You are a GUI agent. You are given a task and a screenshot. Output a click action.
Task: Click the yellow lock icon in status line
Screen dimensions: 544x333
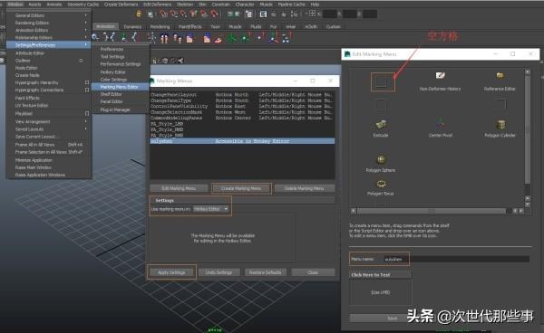139,14
